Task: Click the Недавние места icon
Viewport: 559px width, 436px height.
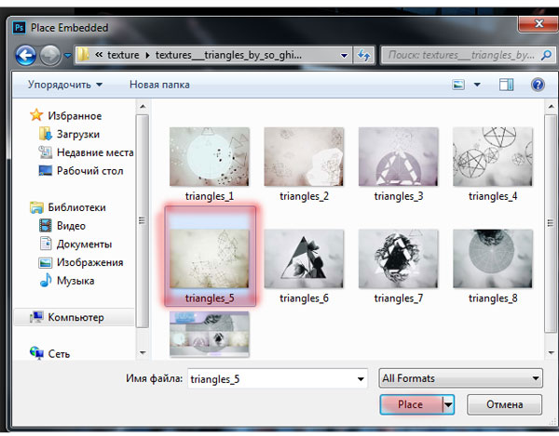Action: click(46, 152)
